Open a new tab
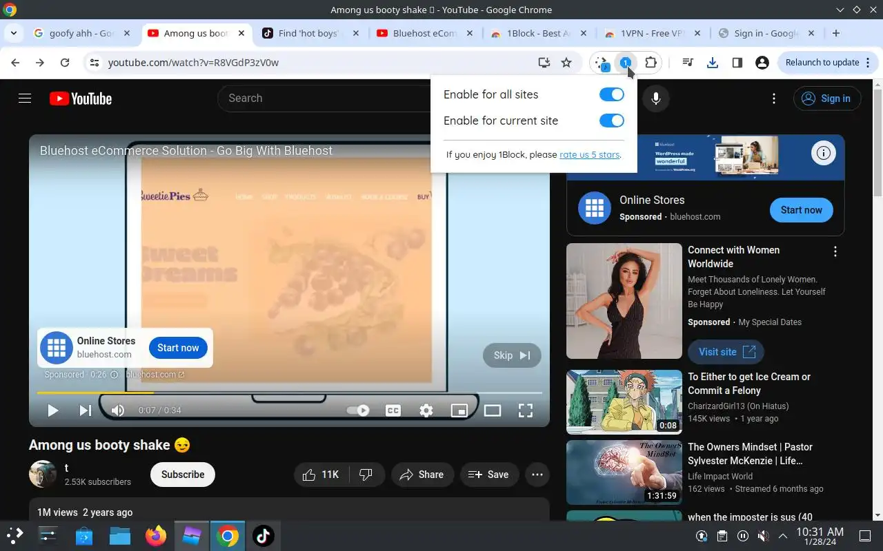The image size is (883, 551). [x=836, y=33]
